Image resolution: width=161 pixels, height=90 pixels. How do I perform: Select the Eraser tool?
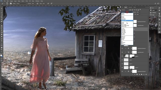pos(2,30)
